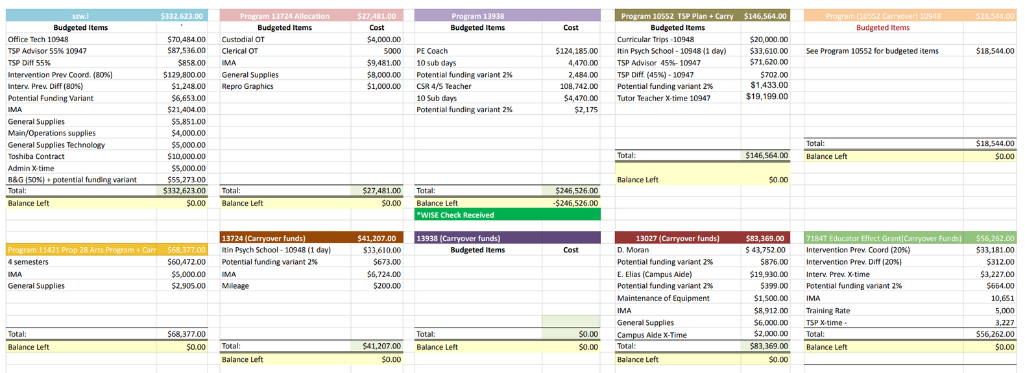Select the 'Admin X-time' cell

[80, 168]
